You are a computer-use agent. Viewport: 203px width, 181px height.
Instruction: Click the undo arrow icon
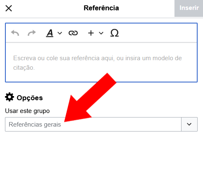click(x=15, y=33)
